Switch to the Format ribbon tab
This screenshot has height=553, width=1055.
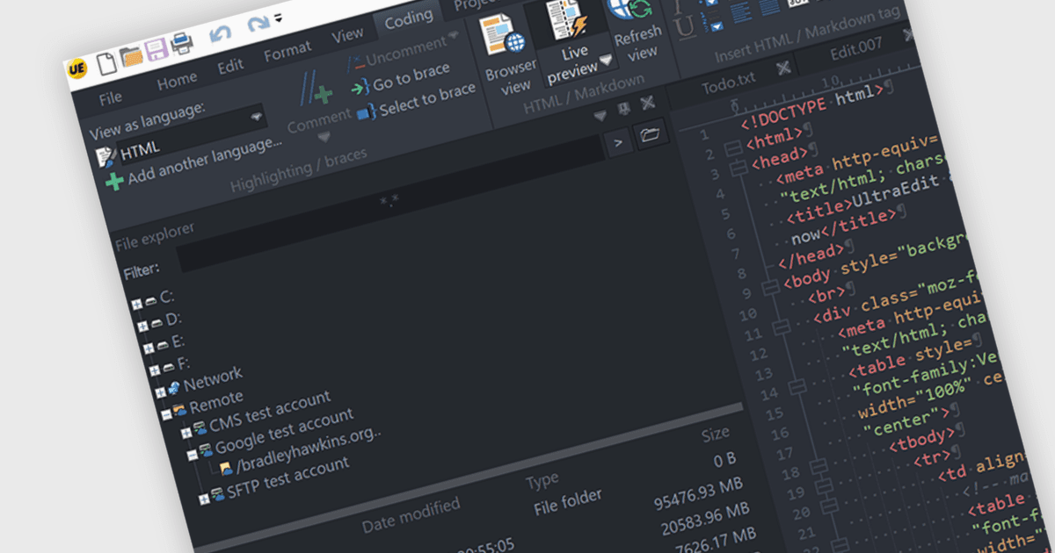point(287,52)
